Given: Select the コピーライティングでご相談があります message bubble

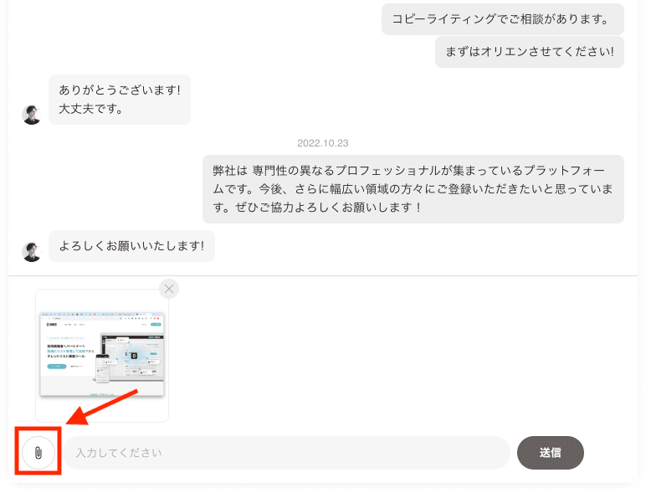Looking at the screenshot, I should pyautogui.click(x=502, y=18).
